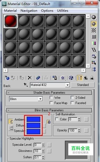The width and height of the screenshot is (100, 162).
Task: Click the blue Ambient color swatch
Action: [33, 119]
